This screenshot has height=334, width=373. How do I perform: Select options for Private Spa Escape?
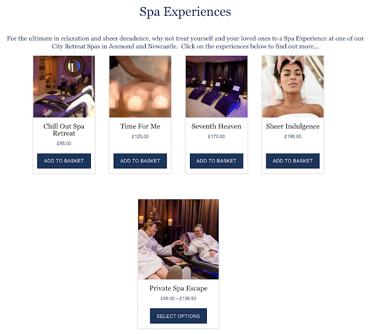178,316
